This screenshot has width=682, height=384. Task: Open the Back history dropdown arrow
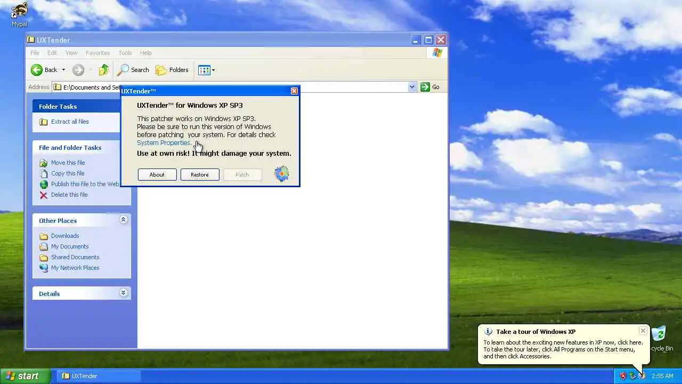tap(63, 70)
